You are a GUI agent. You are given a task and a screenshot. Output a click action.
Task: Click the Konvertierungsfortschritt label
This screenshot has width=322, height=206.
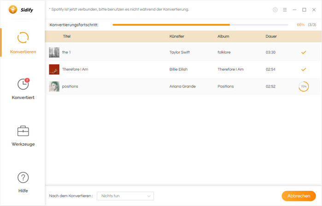point(74,25)
